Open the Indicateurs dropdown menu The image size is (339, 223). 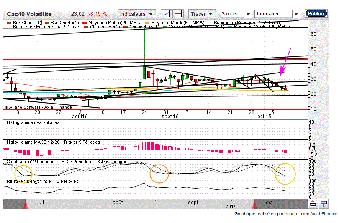tap(136, 14)
